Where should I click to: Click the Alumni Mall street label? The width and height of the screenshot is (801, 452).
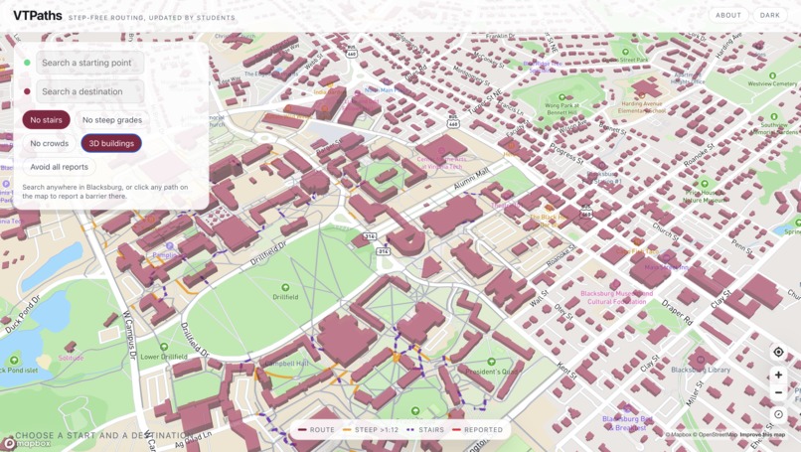(x=471, y=179)
